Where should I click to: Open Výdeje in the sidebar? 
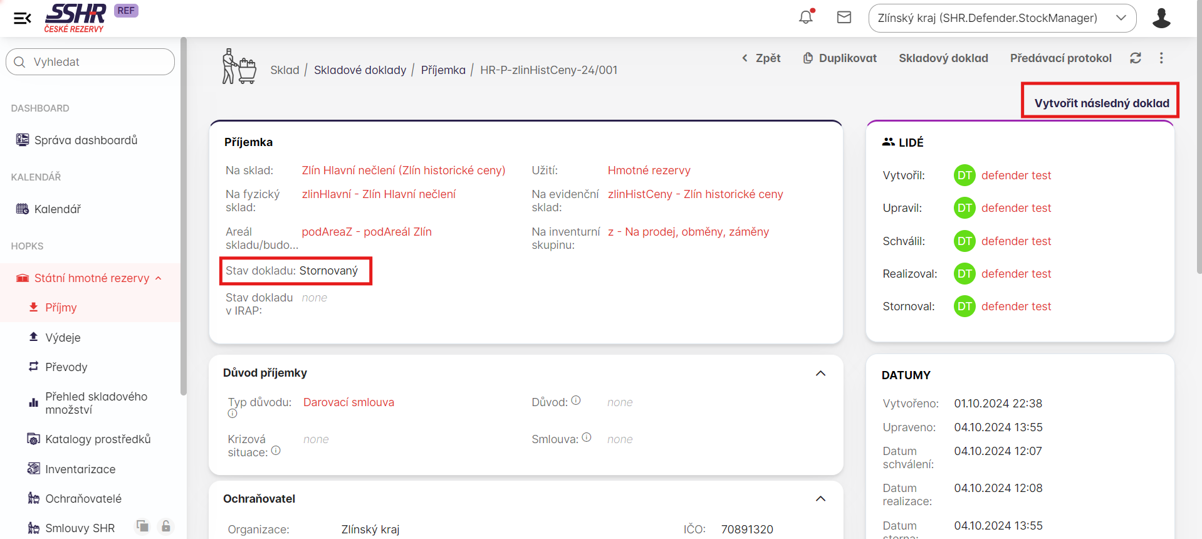63,338
